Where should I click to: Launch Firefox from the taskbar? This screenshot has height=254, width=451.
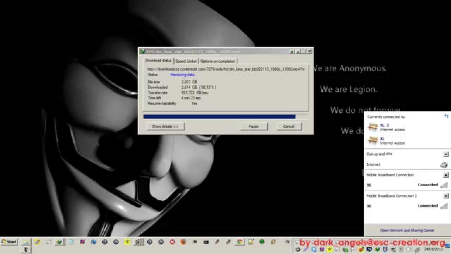coord(183,242)
